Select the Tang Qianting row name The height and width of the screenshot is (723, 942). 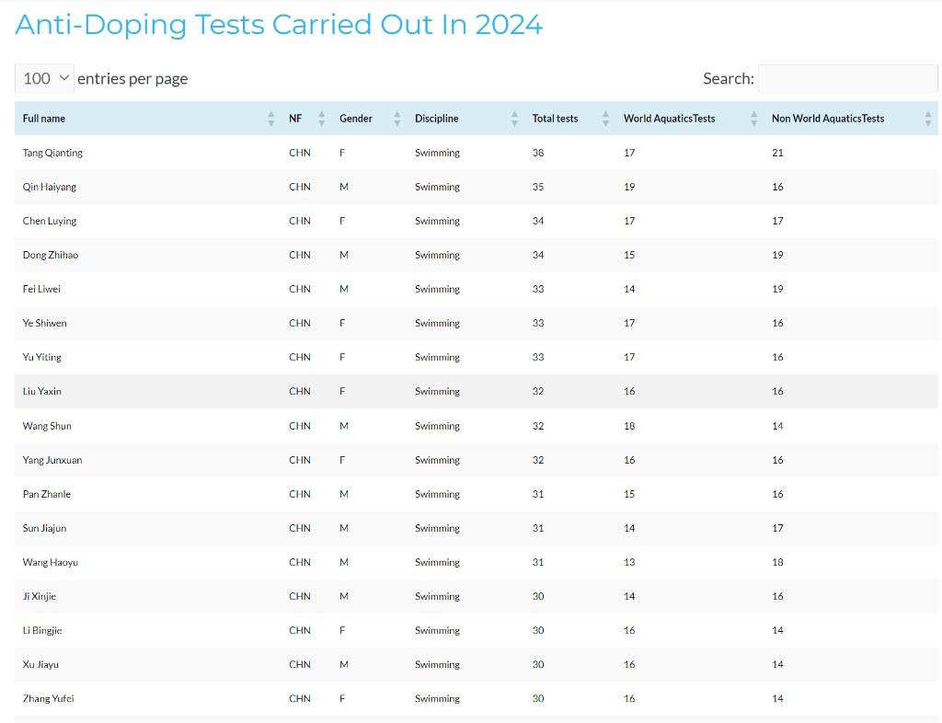(x=52, y=153)
